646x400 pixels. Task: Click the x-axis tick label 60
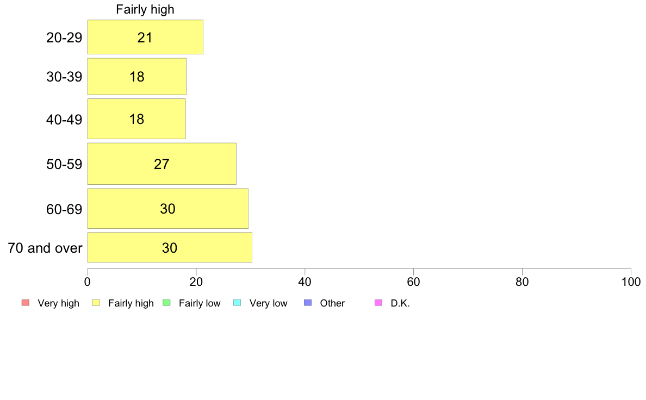[x=414, y=282]
